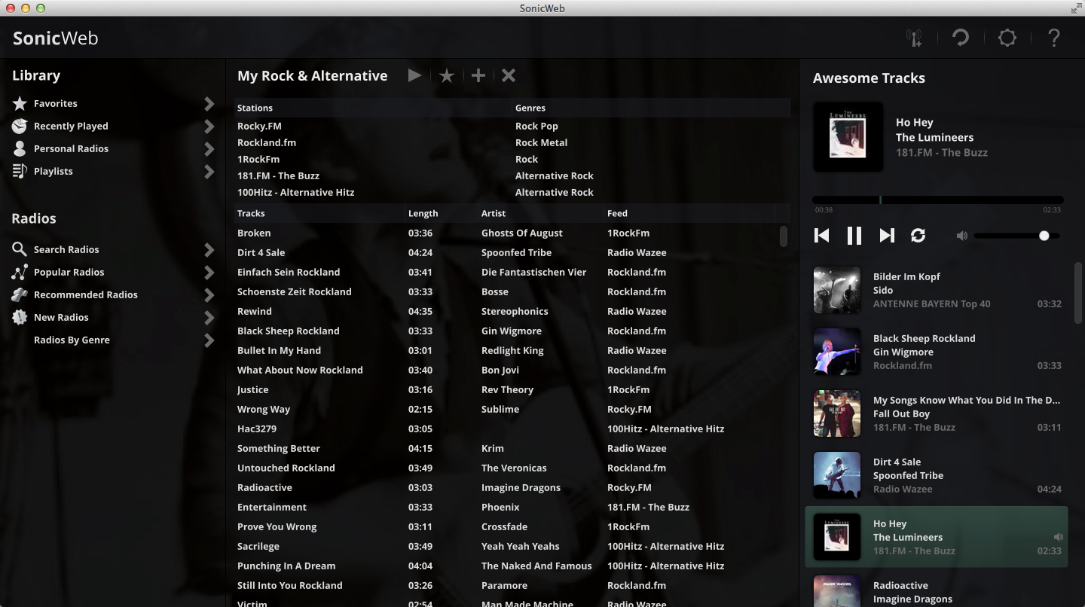The height and width of the screenshot is (607, 1085).
Task: Pause the currently playing track
Action: pos(854,236)
